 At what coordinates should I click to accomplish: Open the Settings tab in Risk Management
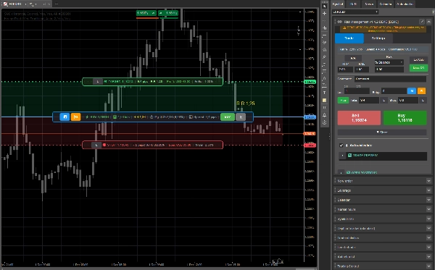378,38
